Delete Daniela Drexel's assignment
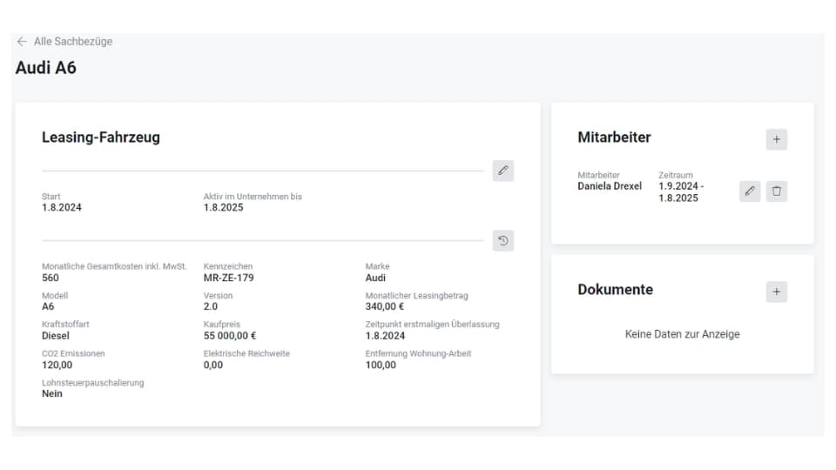836x470 pixels. 776,191
